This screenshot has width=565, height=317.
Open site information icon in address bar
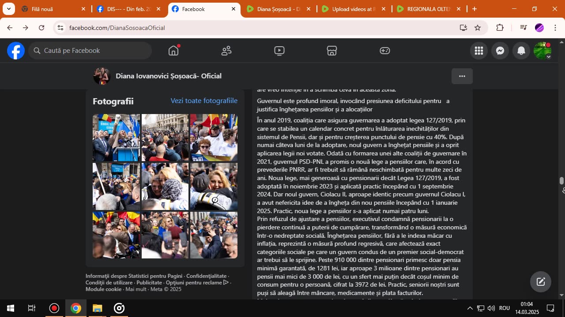[x=60, y=28]
